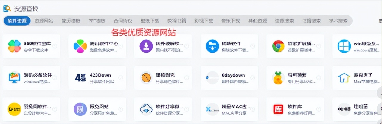Click the arrow circle on the 423Down card
Image resolution: width=382 pixels, height=124 pixels.
tap(120, 78)
